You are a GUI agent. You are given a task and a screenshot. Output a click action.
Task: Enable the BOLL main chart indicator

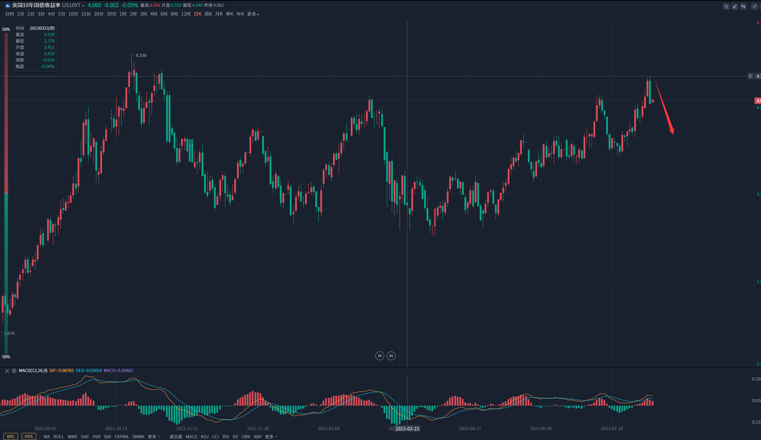(58, 436)
